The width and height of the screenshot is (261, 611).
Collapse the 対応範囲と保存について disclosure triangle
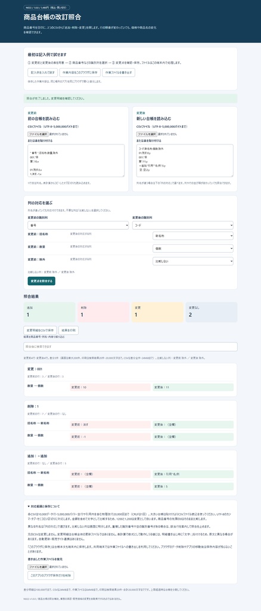(x=29, y=506)
